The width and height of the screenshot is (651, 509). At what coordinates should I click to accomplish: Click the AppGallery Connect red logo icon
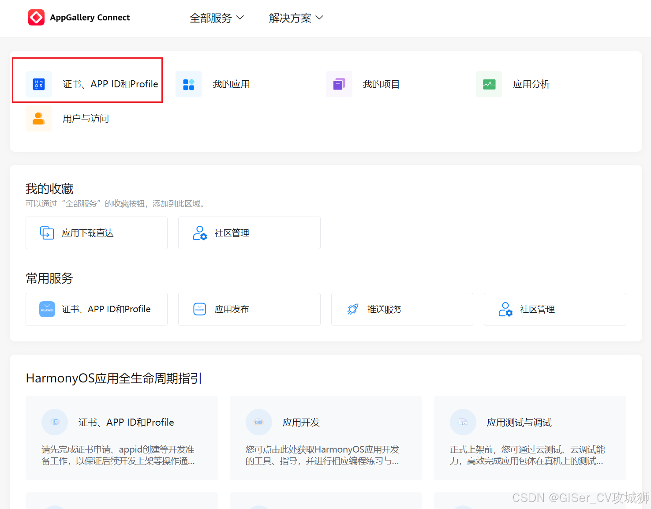pyautogui.click(x=36, y=18)
